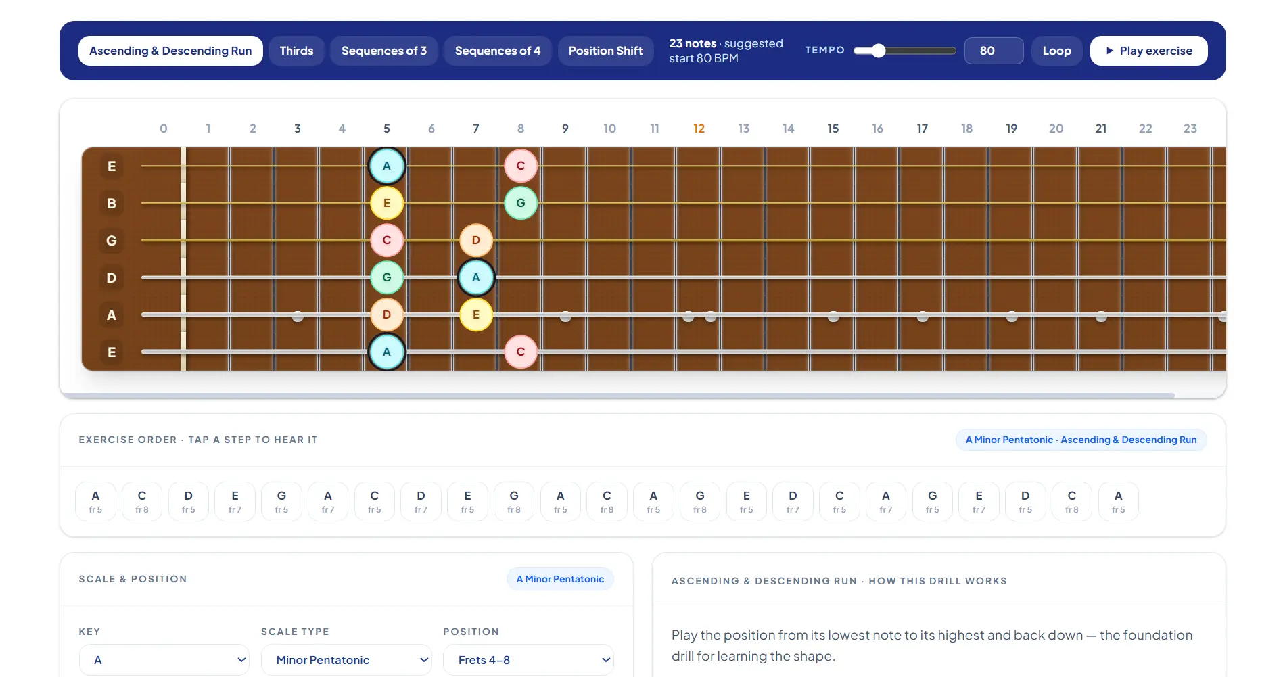
Task: Tap sixteenth step D fr 7
Action: click(x=793, y=501)
